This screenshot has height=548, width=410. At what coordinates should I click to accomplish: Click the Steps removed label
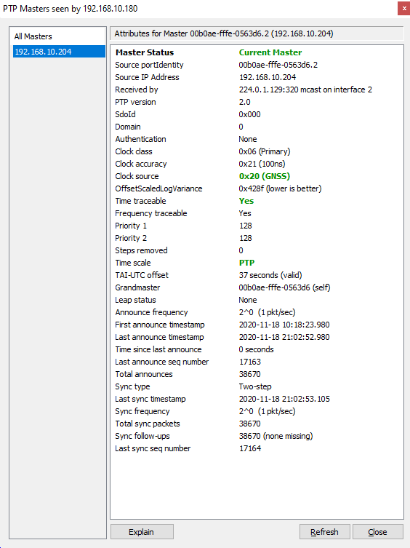tap(142, 250)
